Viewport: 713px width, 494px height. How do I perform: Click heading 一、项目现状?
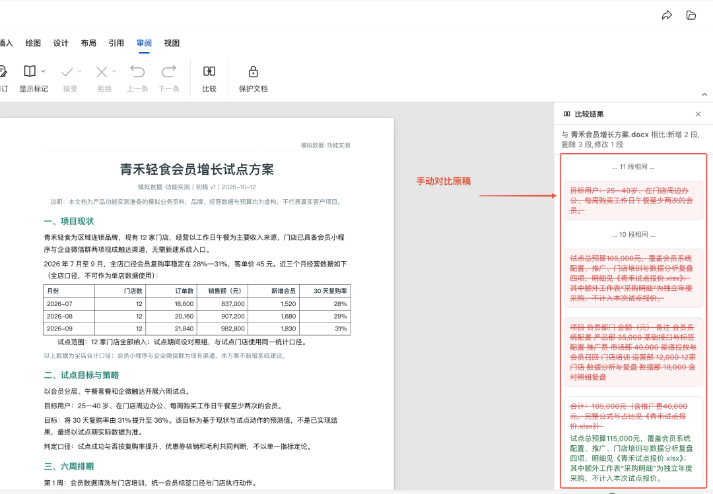pos(69,222)
